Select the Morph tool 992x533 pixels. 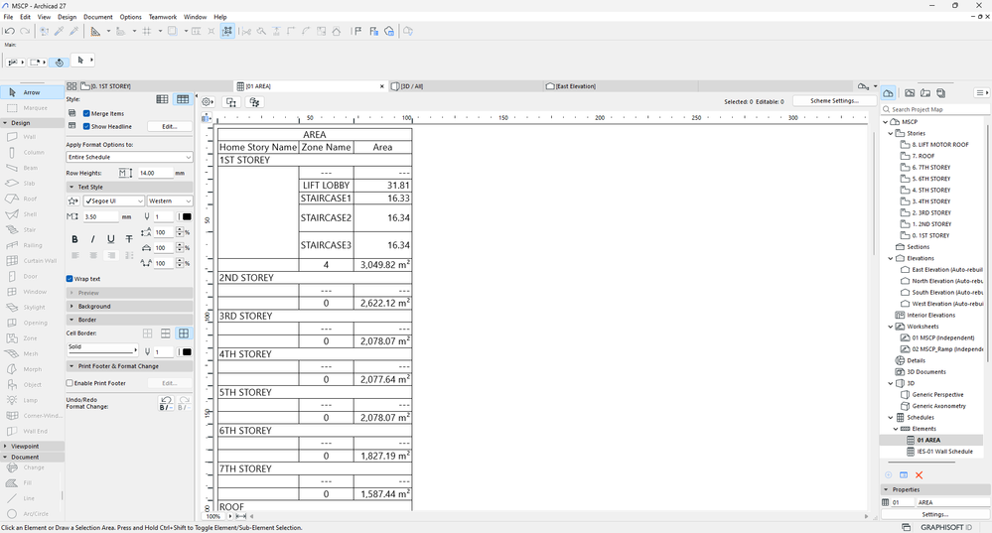[30, 369]
